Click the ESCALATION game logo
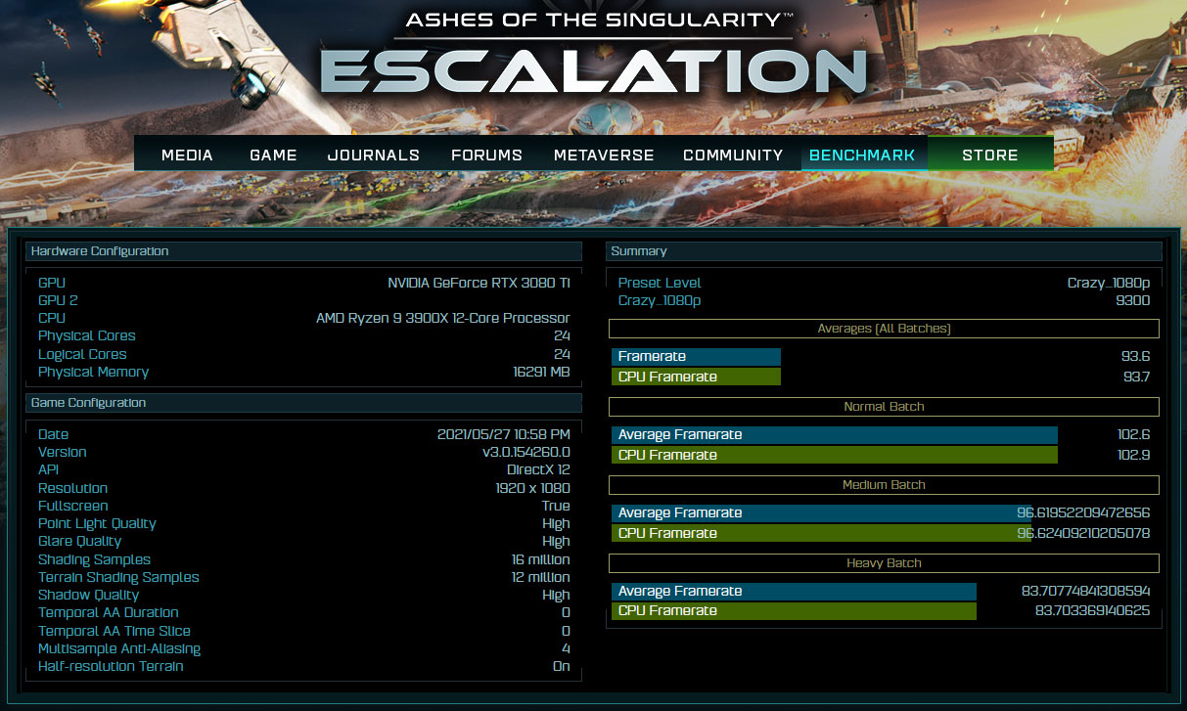Screen dimensions: 1187x711 point(593,73)
